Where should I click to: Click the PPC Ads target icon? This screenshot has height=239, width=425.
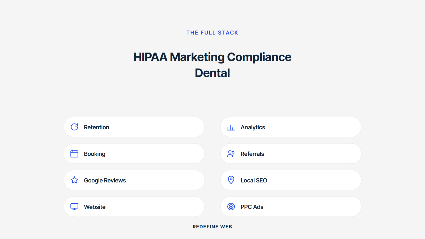click(231, 207)
